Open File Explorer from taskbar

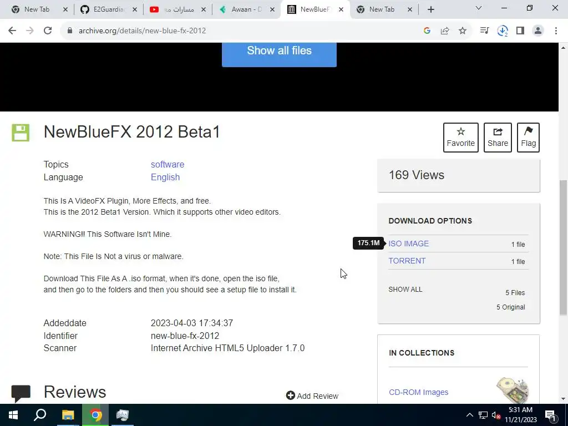coord(68,415)
